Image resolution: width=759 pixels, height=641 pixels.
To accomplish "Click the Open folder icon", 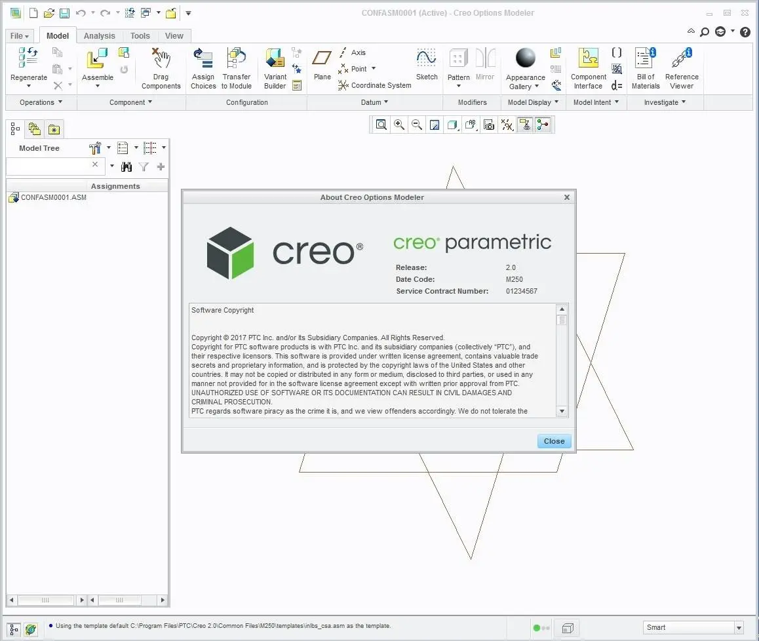I will tap(49, 13).
